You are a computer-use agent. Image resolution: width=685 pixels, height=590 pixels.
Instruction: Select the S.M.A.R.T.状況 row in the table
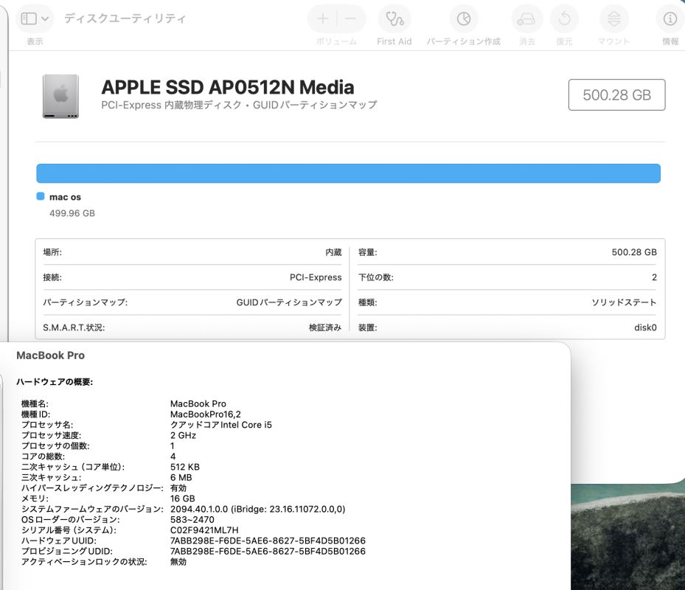point(192,327)
